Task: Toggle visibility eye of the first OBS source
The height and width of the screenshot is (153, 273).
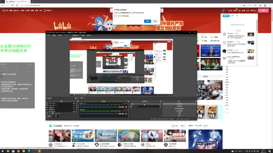Action: coord(74,104)
